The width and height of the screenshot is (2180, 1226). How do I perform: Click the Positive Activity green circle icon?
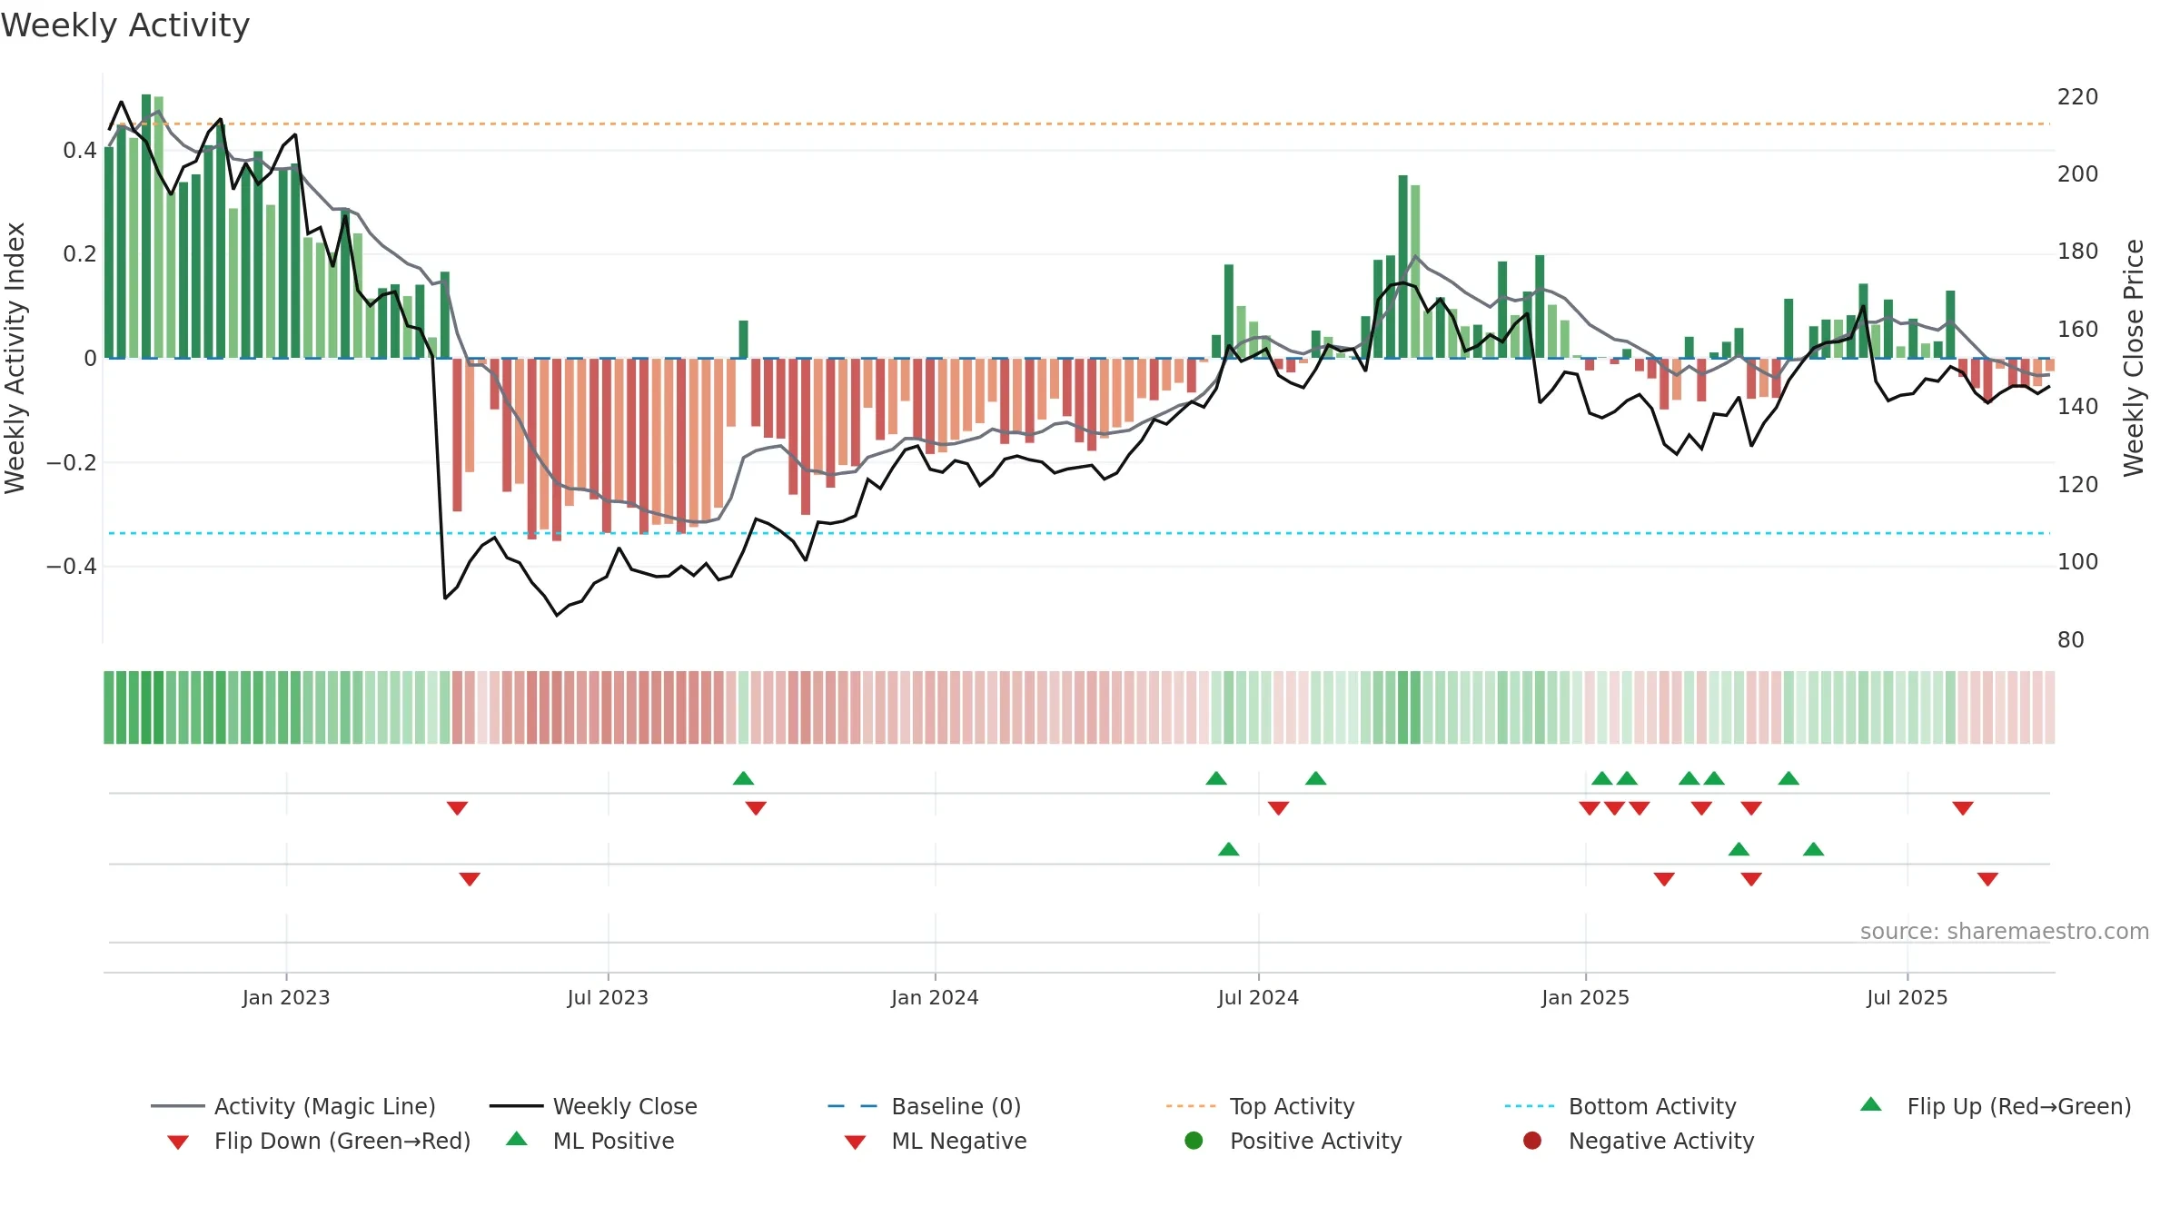point(1194,1141)
